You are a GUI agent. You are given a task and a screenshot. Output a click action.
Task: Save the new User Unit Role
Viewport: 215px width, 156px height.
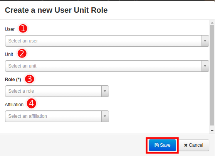[x=162, y=145]
